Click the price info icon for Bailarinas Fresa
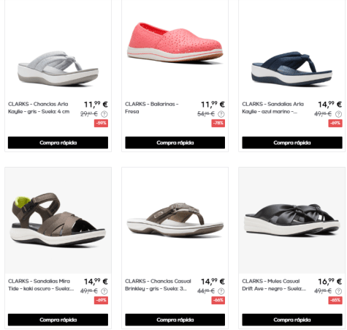 [221, 114]
